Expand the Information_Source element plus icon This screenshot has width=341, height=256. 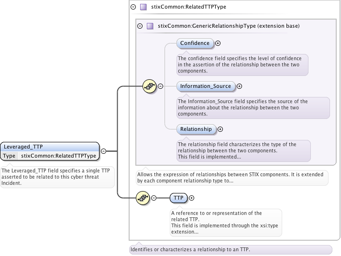240,86
